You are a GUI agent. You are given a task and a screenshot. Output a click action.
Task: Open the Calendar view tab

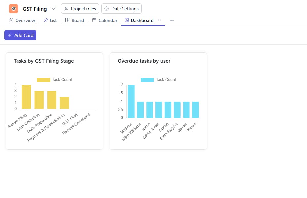108,20
